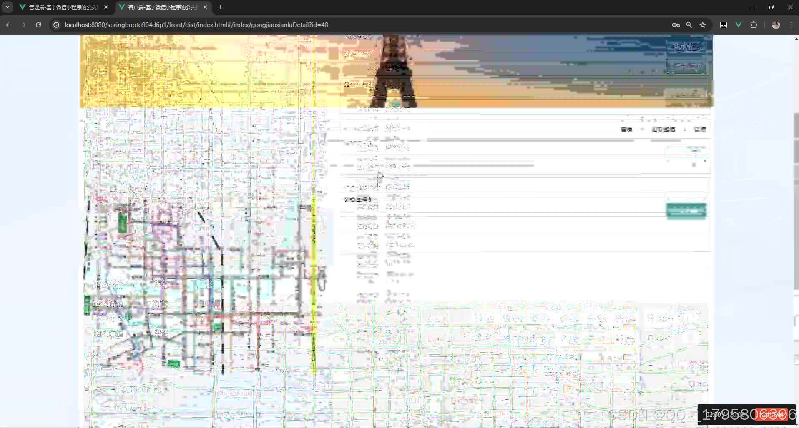The height and width of the screenshot is (428, 799).
Task: Click the first breadcrumb link on the left
Action: 626,129
